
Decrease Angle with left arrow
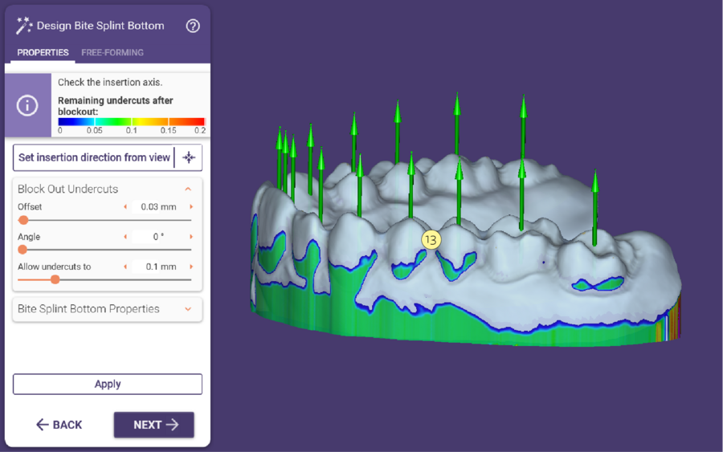pos(125,237)
